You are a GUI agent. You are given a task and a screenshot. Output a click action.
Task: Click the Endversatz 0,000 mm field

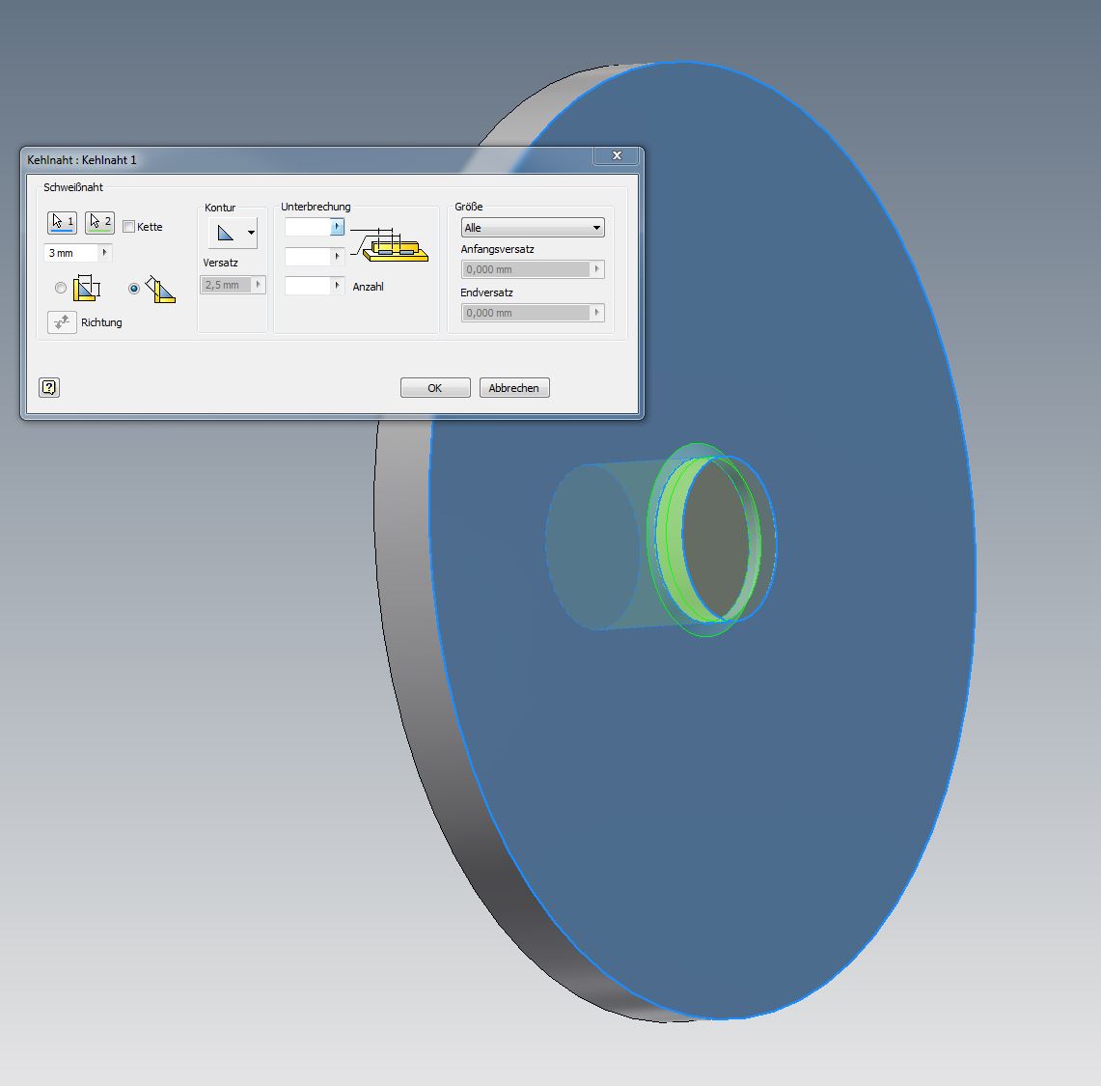pos(526,313)
